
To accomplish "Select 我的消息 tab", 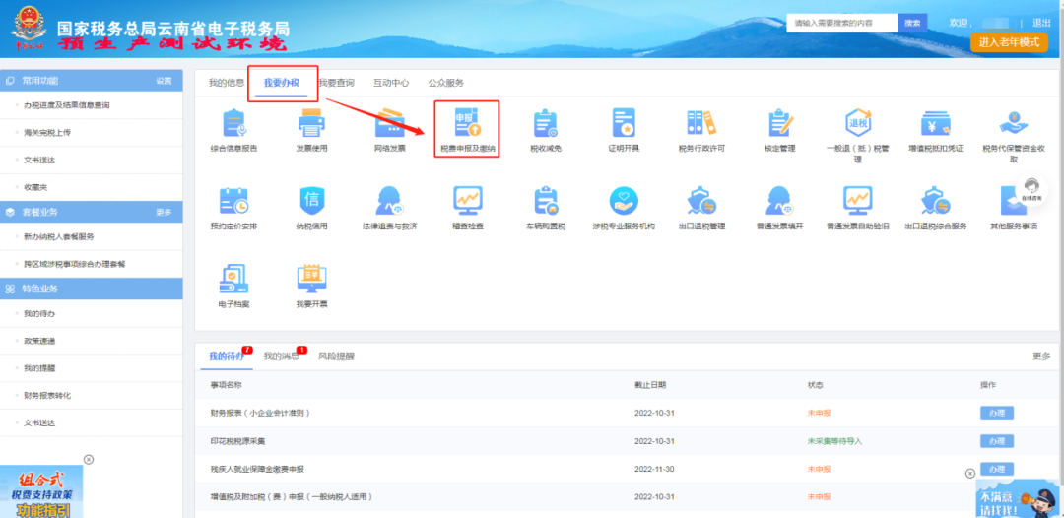I will (282, 356).
